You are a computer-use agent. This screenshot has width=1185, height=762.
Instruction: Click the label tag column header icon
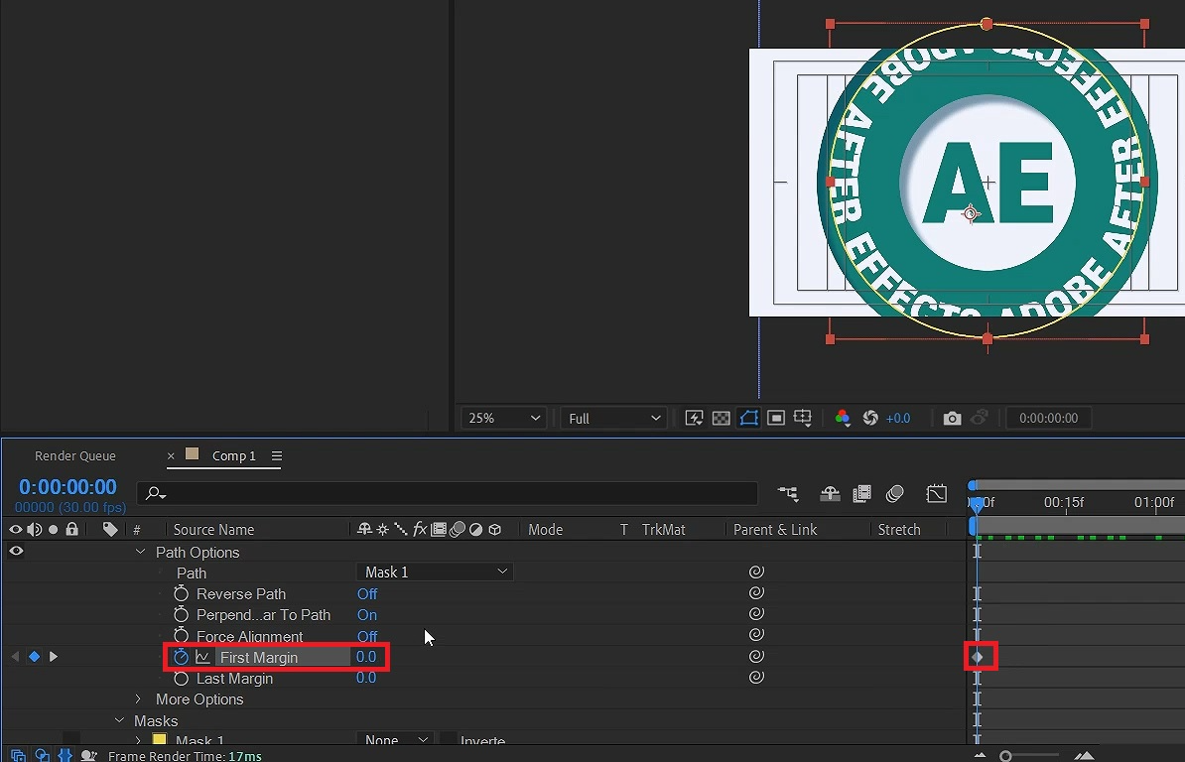pyautogui.click(x=110, y=530)
